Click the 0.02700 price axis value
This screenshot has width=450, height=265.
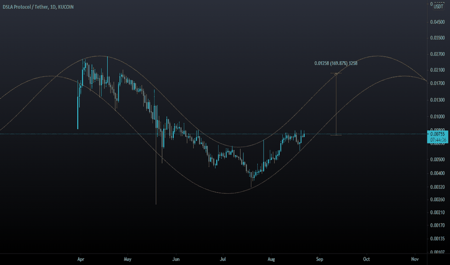pyautogui.click(x=437, y=54)
